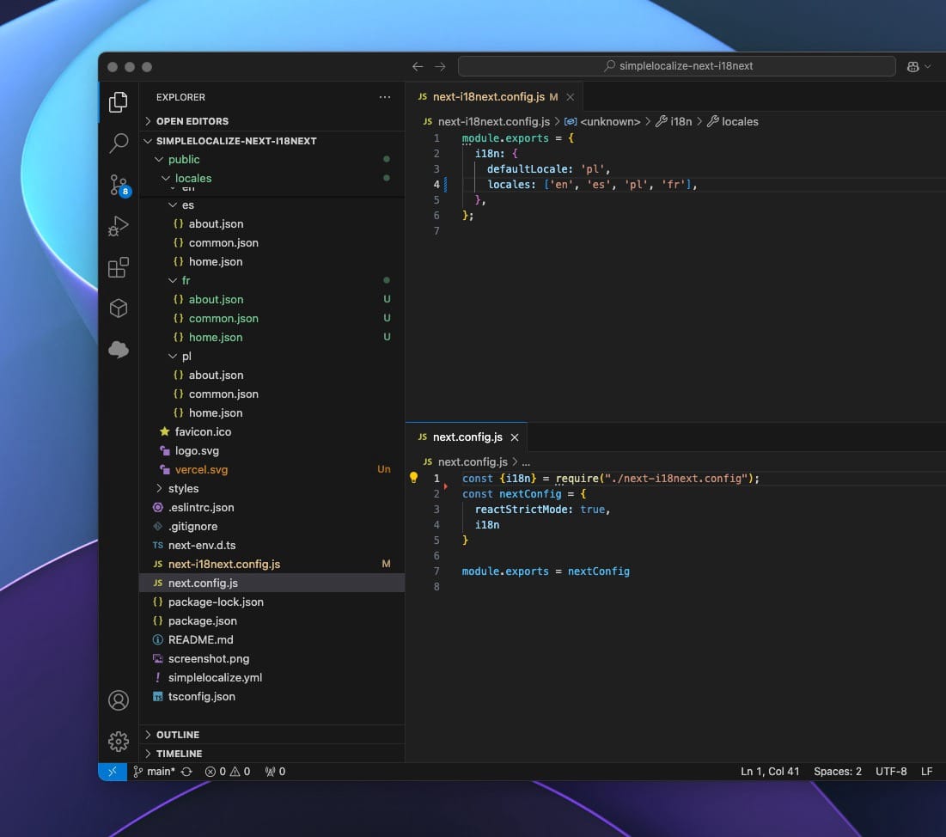Open Copilot dropdown chevron in title bar

928,66
